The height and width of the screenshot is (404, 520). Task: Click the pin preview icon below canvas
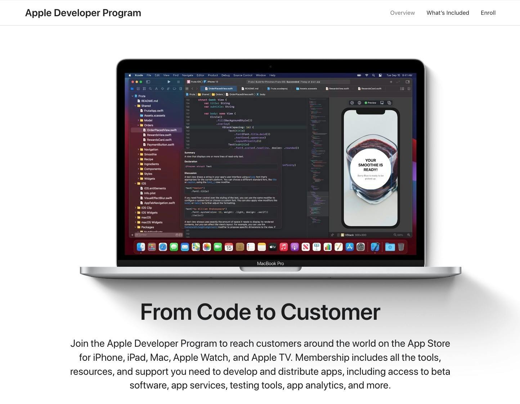point(332,235)
